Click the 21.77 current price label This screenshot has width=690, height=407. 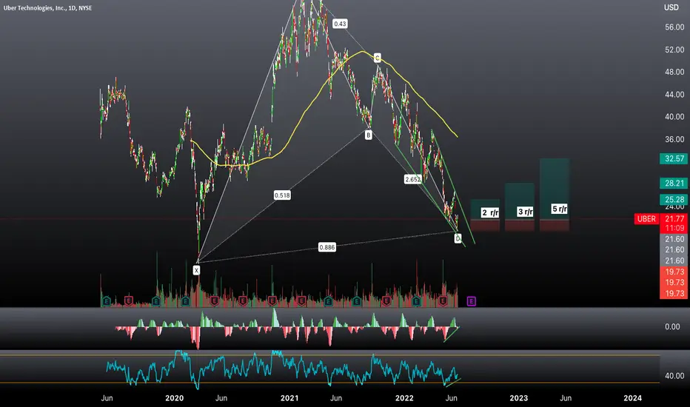(x=674, y=219)
